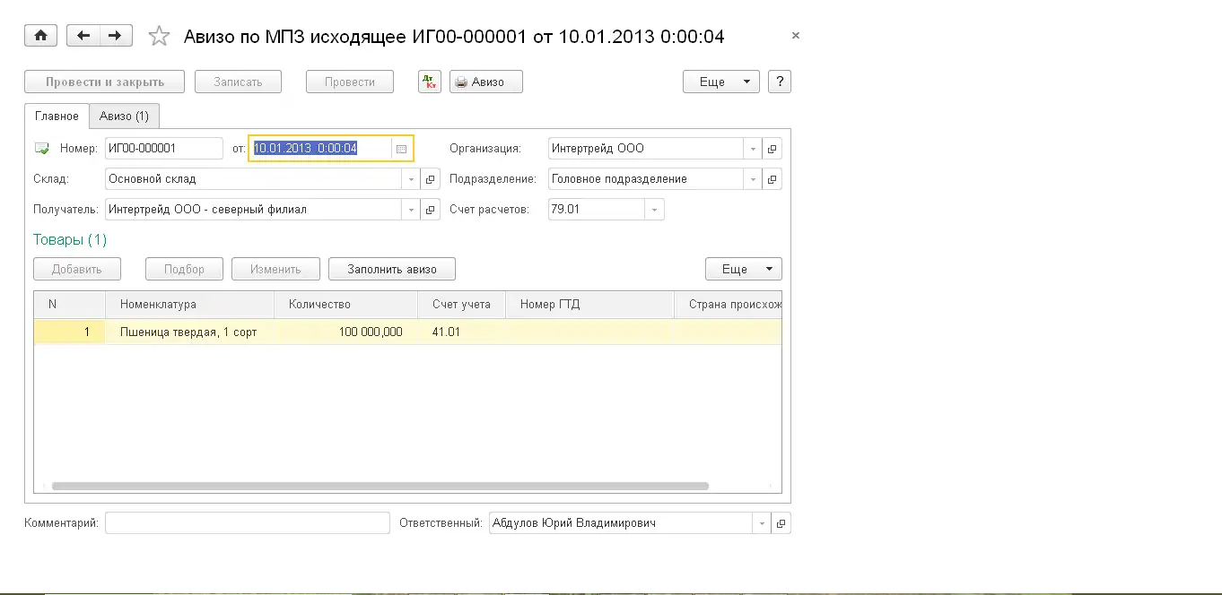
Task: Open help with the question mark button
Action: 780,82
